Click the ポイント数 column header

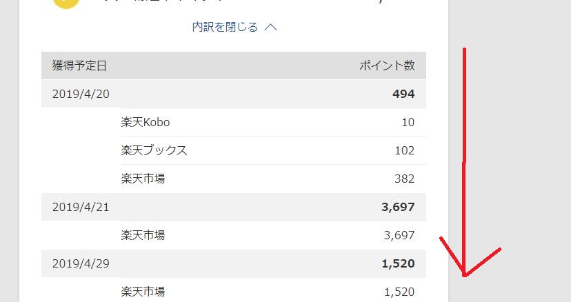click(387, 66)
